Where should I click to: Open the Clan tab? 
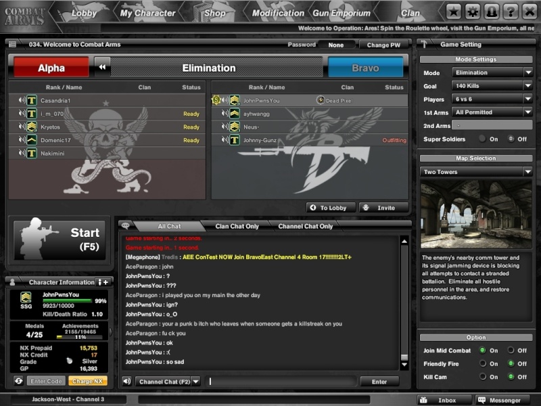[x=410, y=13]
